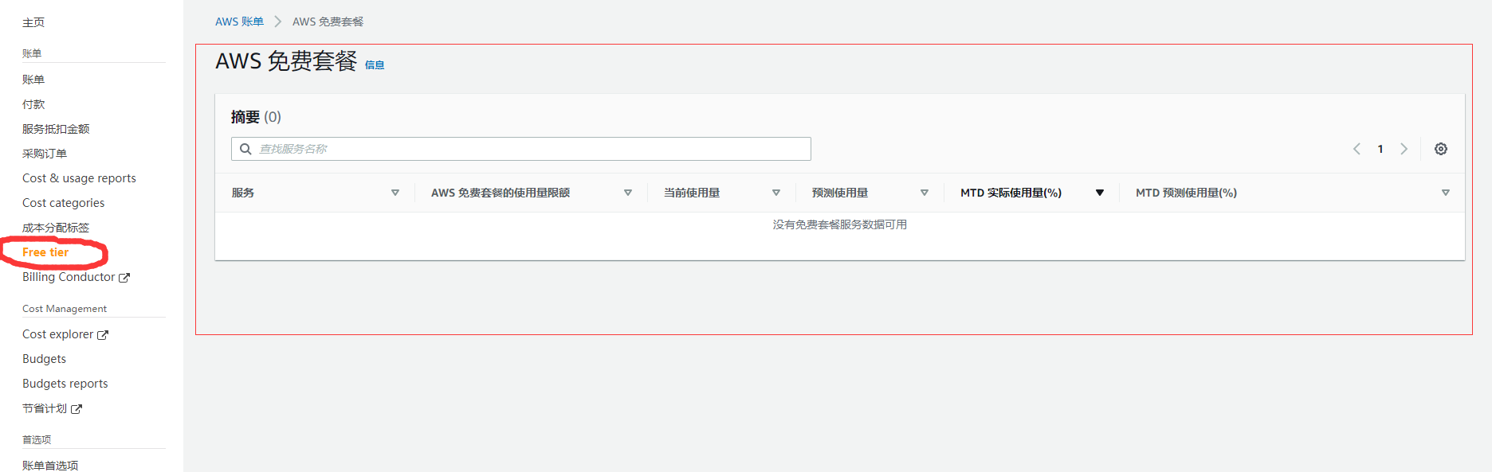Screen dimensions: 1492x472
Task: Open 节省计划 link
Action: pyautogui.click(x=45, y=408)
